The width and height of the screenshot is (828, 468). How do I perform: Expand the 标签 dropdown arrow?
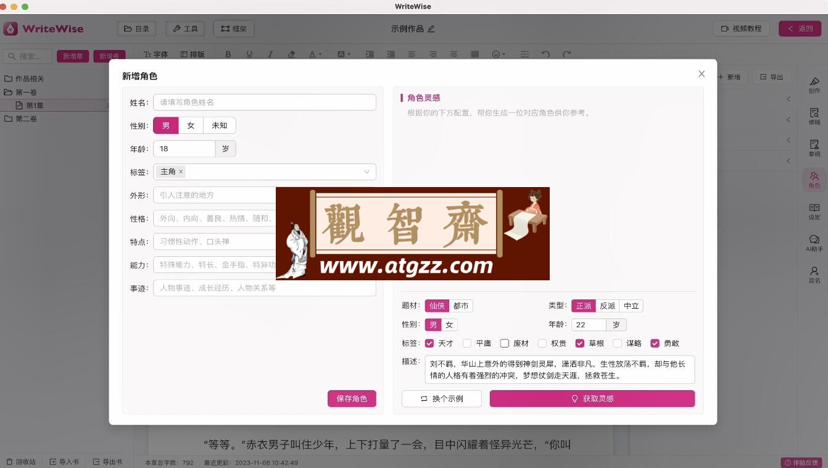coord(366,172)
